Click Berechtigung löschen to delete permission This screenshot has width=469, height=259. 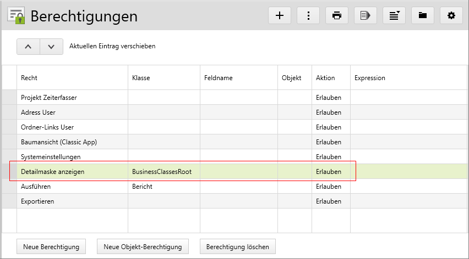237,247
